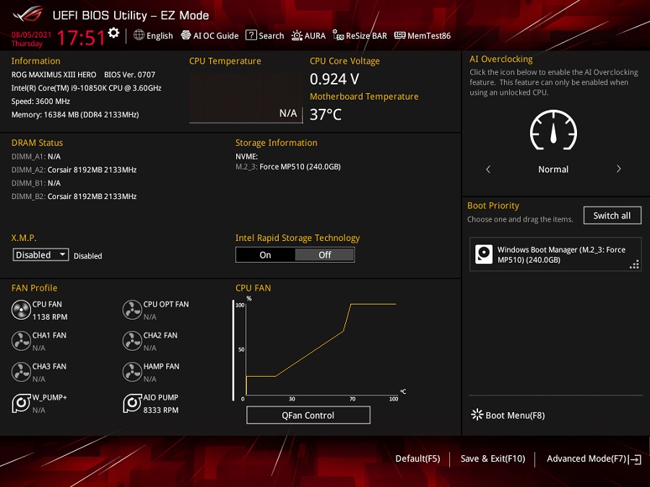Select previous overclocking profile arrow
Image resolution: width=650 pixels, height=487 pixels.
pyautogui.click(x=488, y=169)
